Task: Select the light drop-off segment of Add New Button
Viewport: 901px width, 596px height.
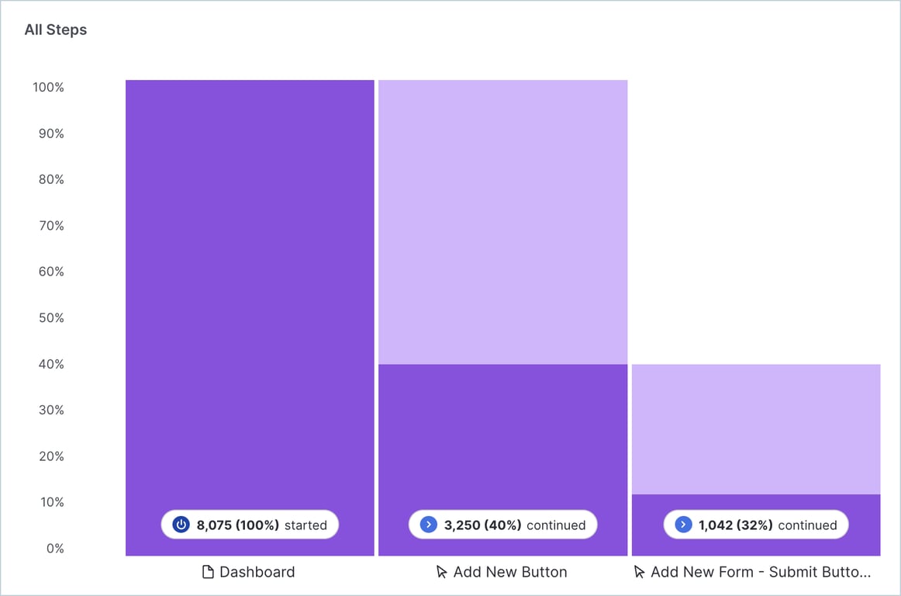Action: click(x=502, y=221)
